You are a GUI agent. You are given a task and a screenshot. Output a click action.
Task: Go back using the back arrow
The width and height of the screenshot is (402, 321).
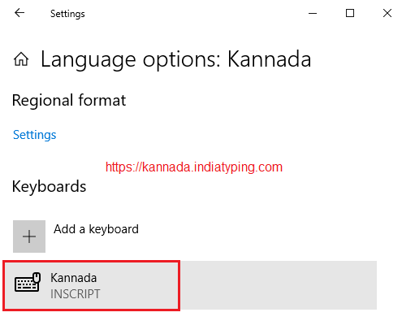pos(19,13)
